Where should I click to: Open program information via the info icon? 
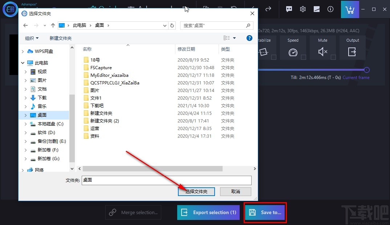(330, 9)
